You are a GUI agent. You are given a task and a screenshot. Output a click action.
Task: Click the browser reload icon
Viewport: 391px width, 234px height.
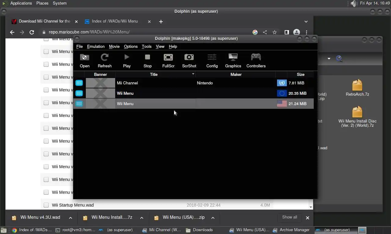click(31, 32)
